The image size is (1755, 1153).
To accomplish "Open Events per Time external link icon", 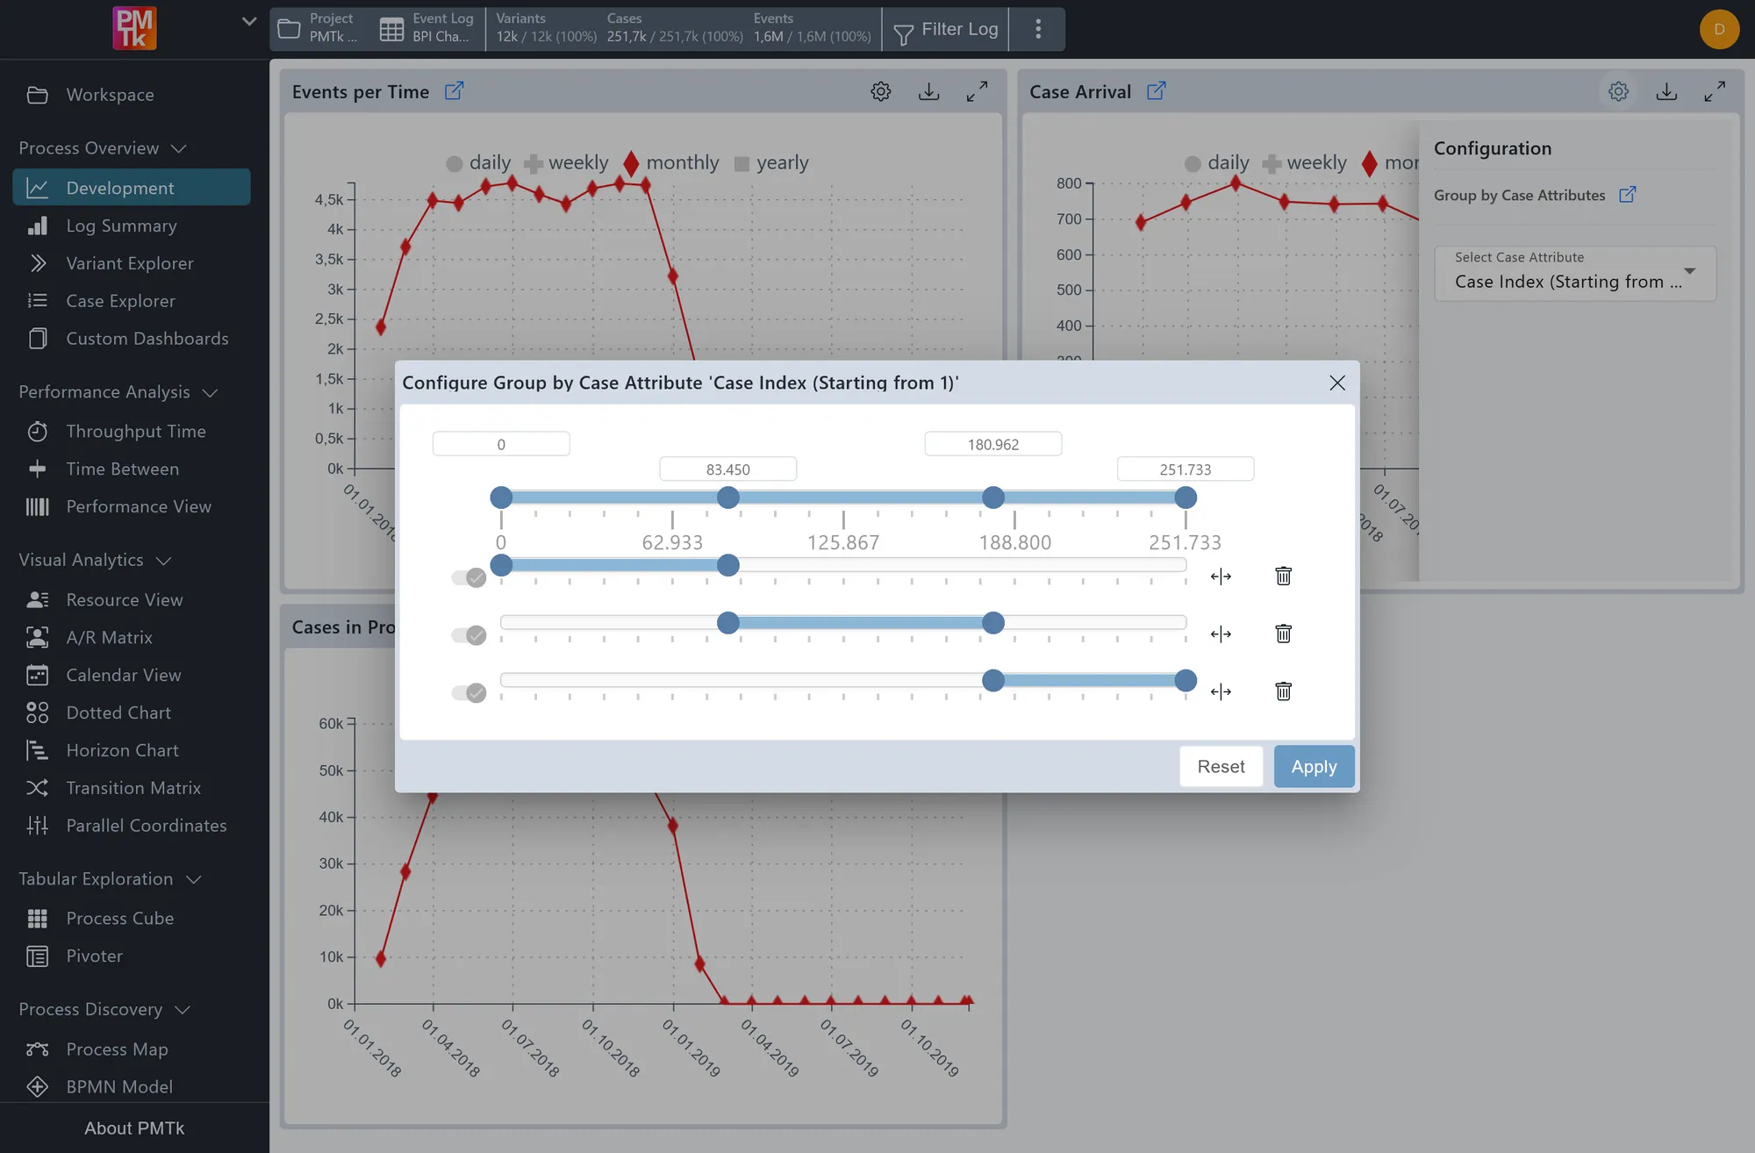I will [x=454, y=90].
